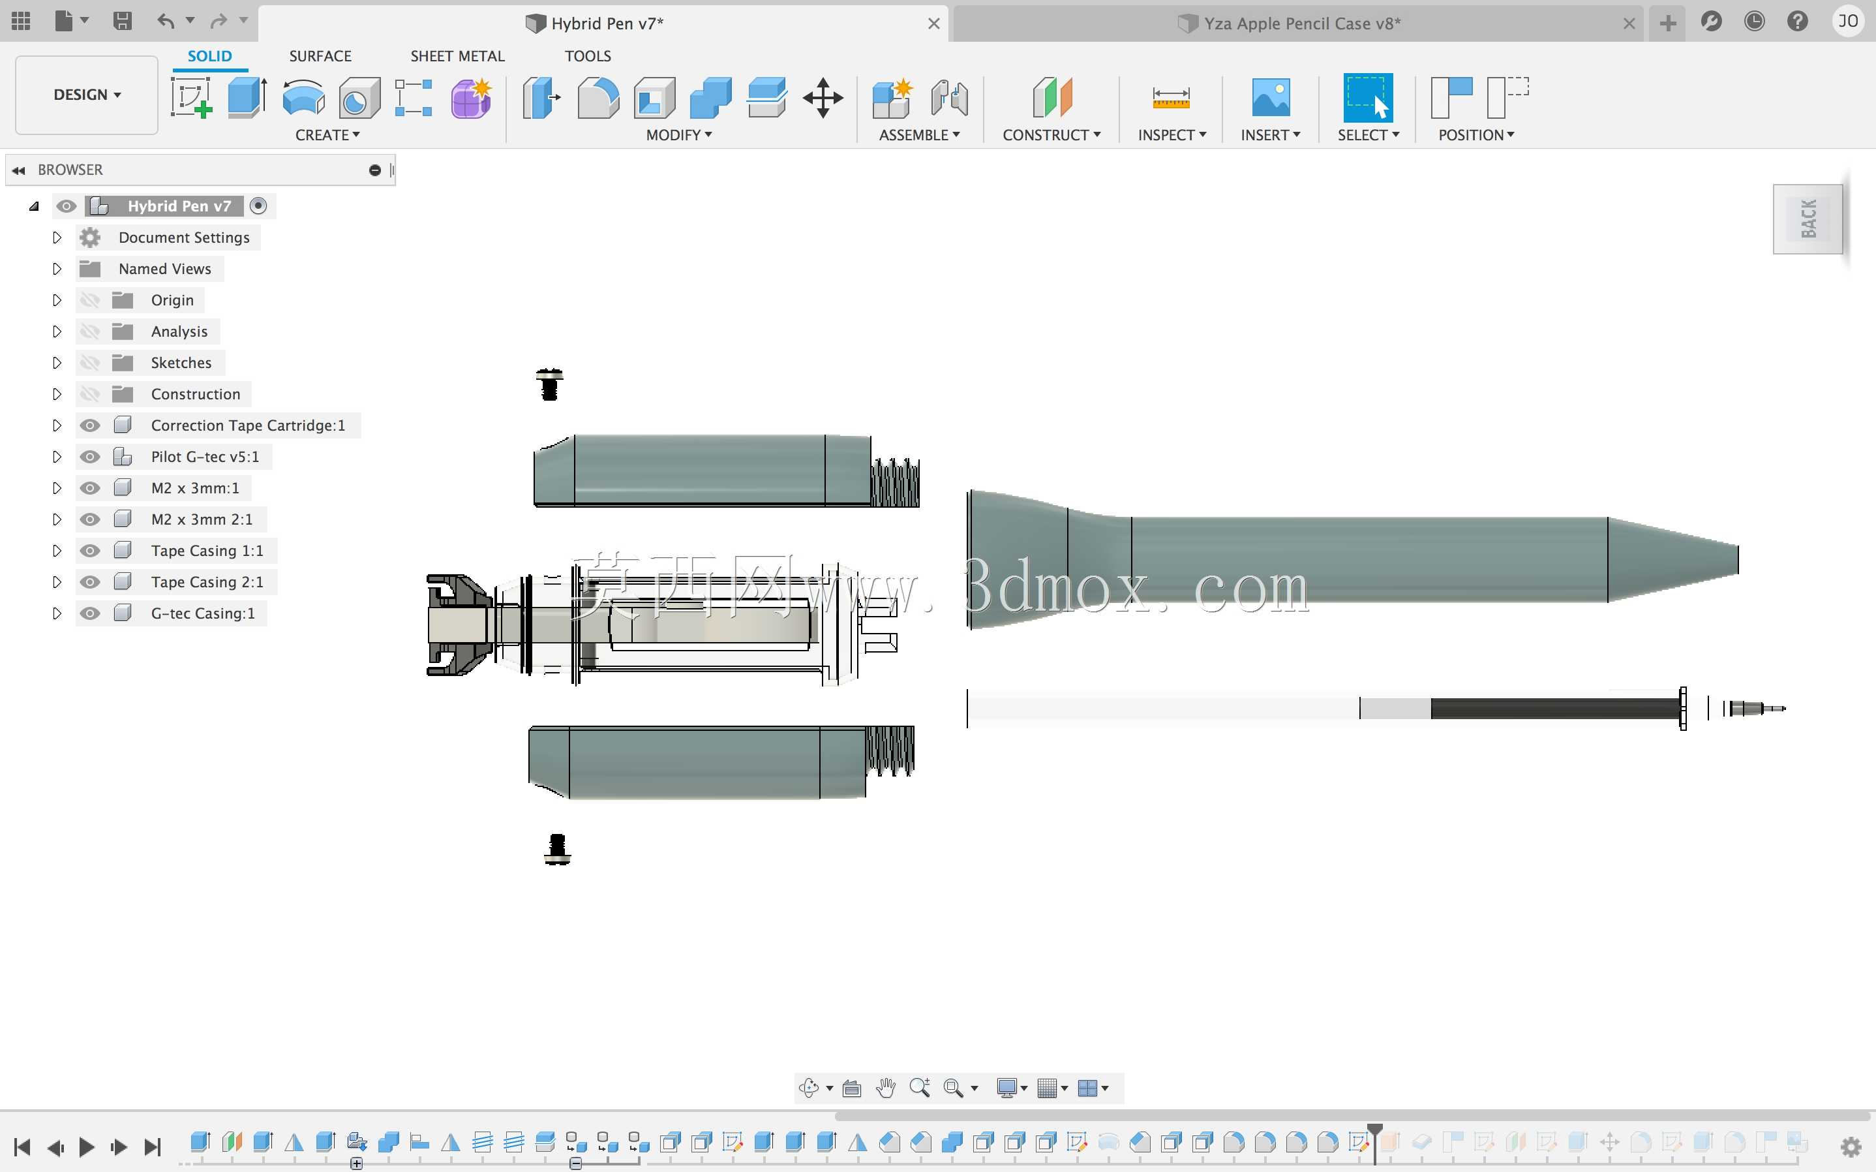Viewport: 1876px width, 1172px height.
Task: Select the Hole tool icon
Action: [x=359, y=98]
